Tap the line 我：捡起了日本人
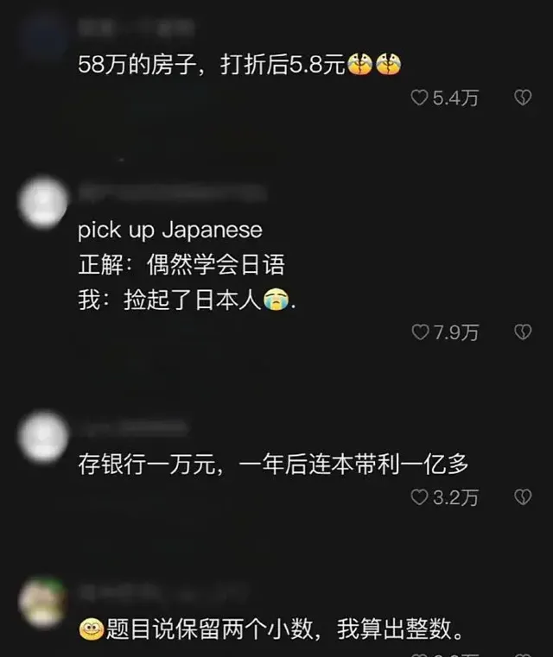 [187, 300]
